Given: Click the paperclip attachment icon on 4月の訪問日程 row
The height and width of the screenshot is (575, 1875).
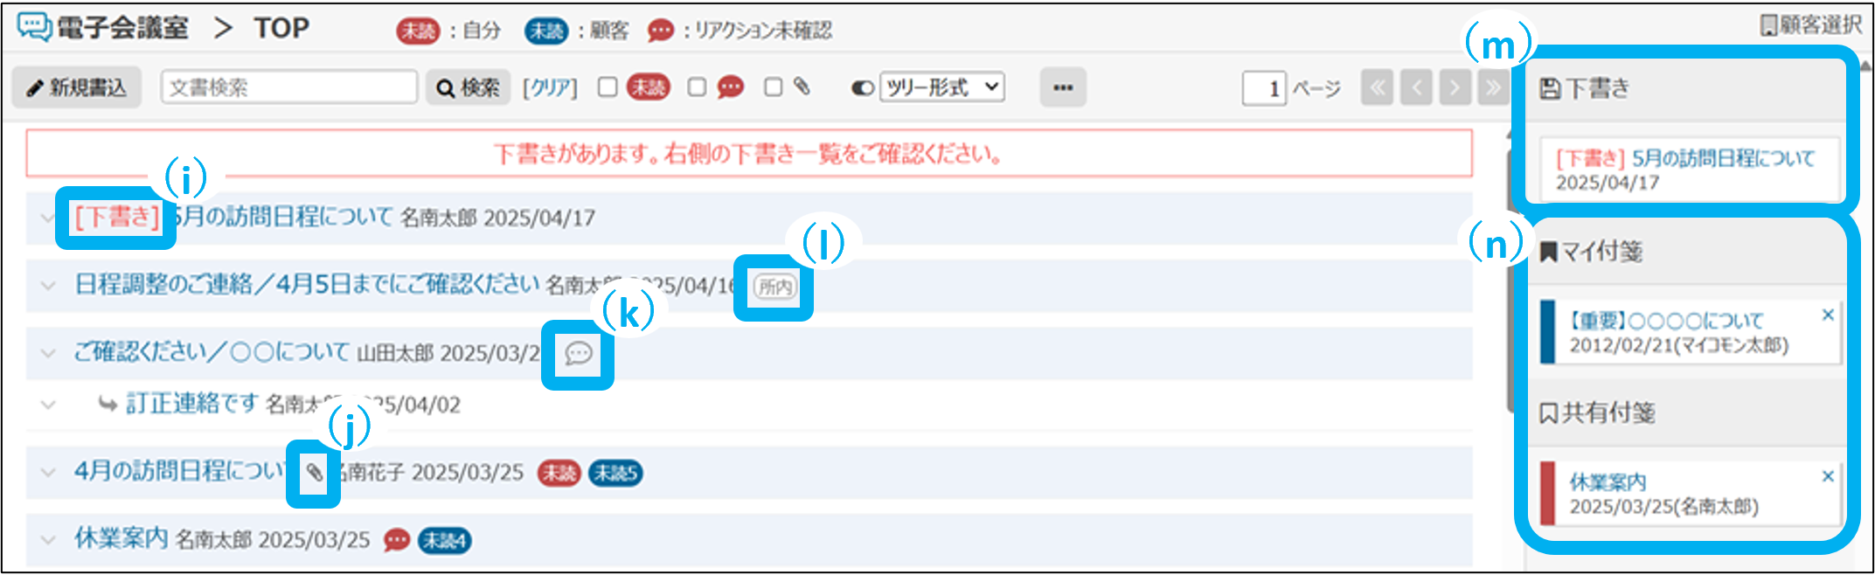Looking at the screenshot, I should [x=314, y=474].
